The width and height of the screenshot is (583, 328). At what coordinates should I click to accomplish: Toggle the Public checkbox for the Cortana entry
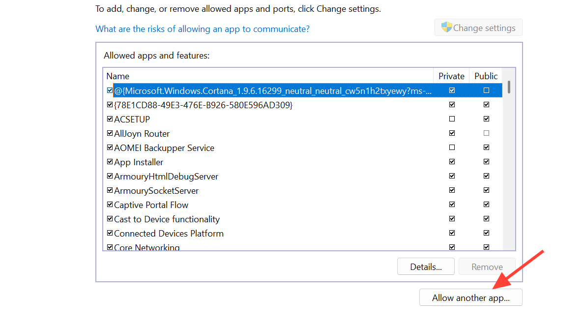pyautogui.click(x=486, y=90)
